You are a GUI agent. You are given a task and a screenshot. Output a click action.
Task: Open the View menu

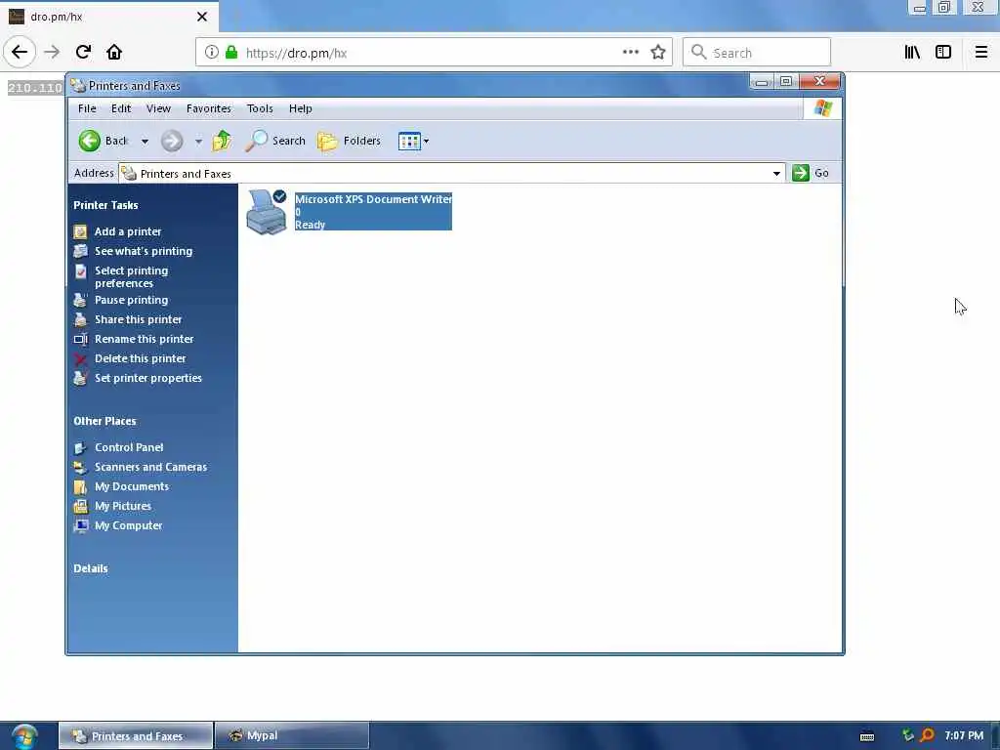point(159,108)
